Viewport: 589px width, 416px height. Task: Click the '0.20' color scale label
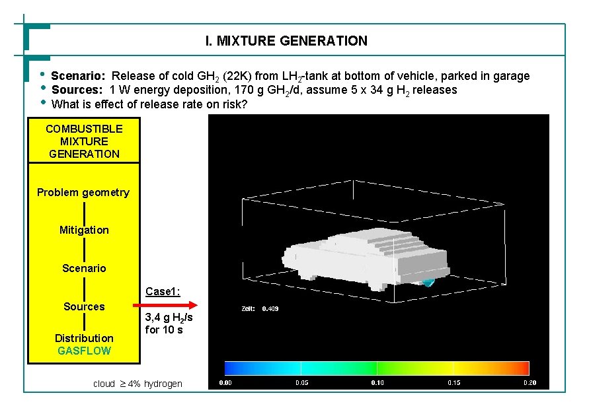pos(530,383)
